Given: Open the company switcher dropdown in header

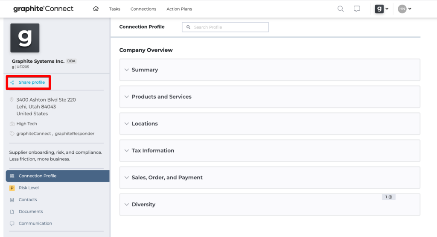Looking at the screenshot, I should click(x=382, y=9).
